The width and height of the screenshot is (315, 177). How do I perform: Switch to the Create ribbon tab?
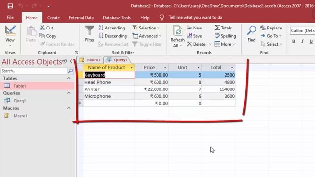[53, 18]
